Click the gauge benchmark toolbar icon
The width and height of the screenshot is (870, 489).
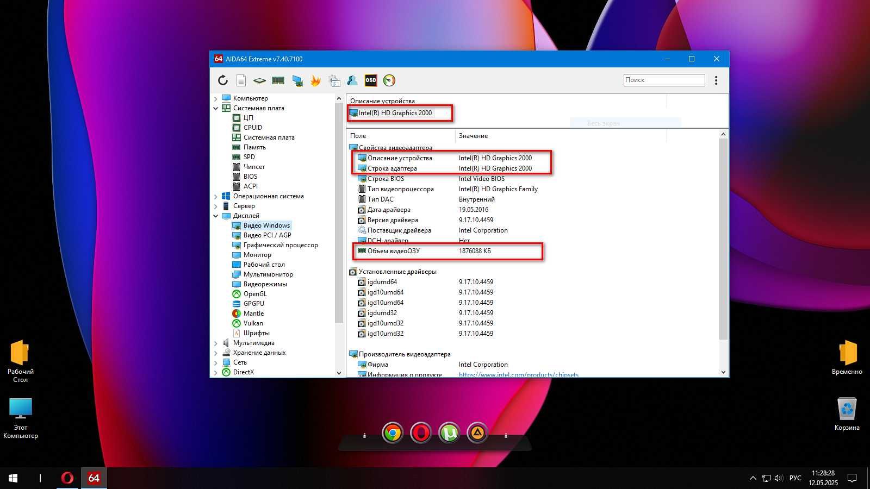pyautogui.click(x=389, y=80)
